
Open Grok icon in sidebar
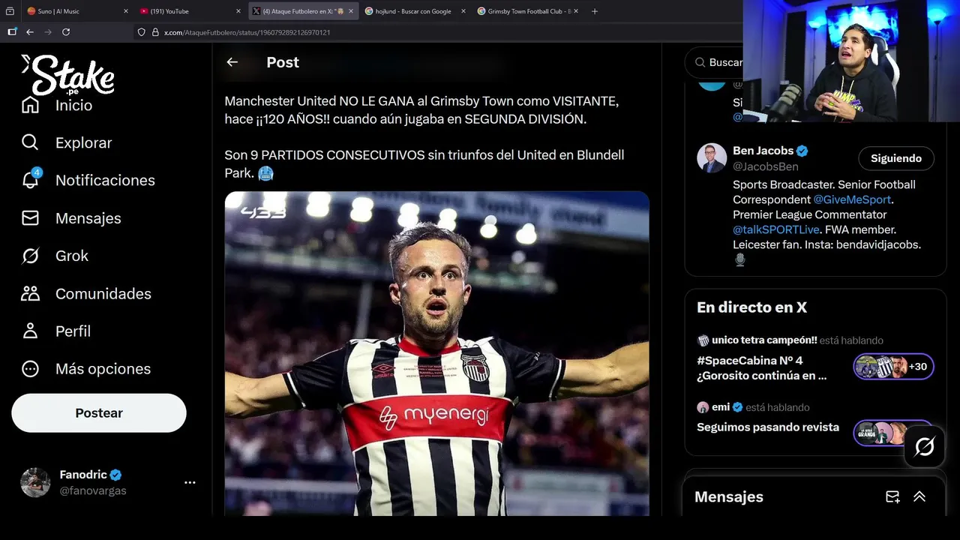pyautogui.click(x=30, y=256)
